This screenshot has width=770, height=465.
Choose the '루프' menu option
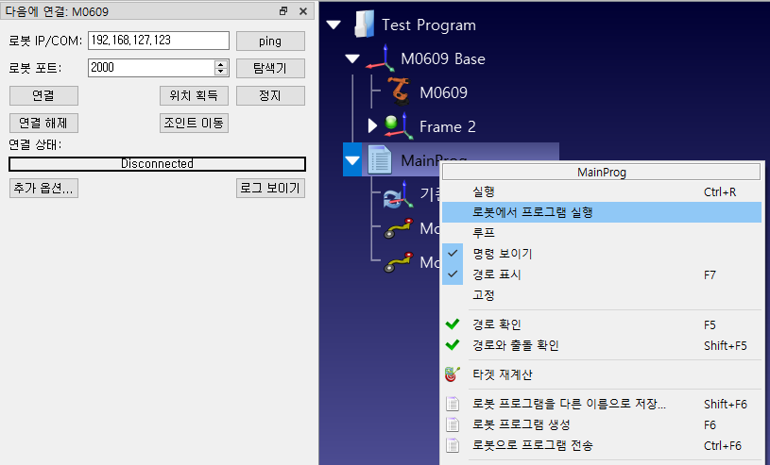602,233
